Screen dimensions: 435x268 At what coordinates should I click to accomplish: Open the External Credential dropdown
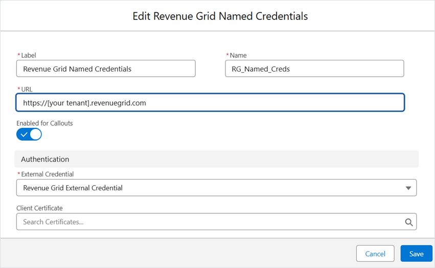point(216,188)
